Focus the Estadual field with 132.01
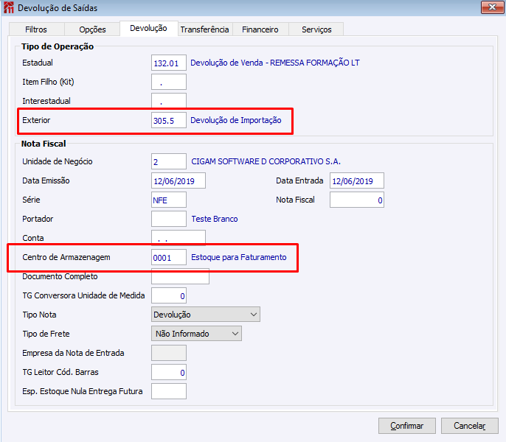This screenshot has width=506, height=442. coord(169,63)
